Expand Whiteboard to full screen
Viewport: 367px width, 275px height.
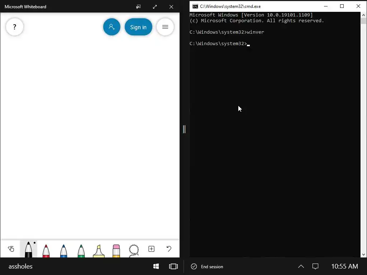pyautogui.click(x=155, y=6)
